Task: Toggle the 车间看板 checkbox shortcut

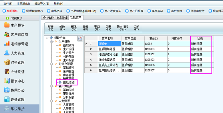Action: coord(4,11)
